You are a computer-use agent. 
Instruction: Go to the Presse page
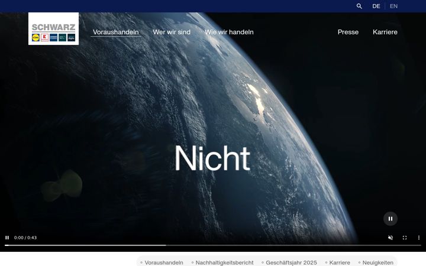coord(348,32)
